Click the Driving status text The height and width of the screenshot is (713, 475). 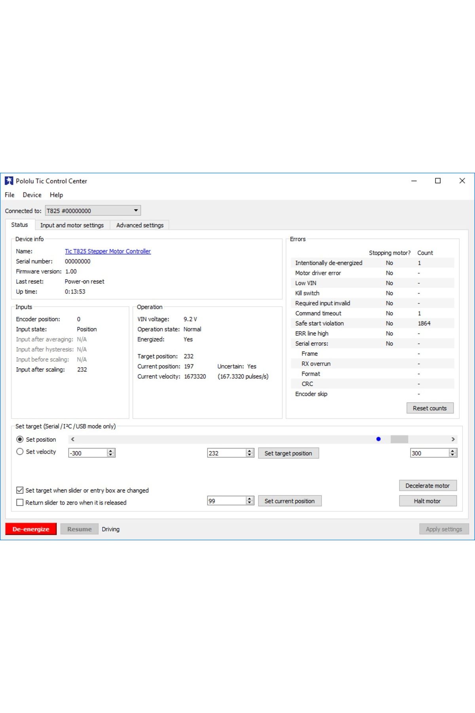click(x=110, y=529)
